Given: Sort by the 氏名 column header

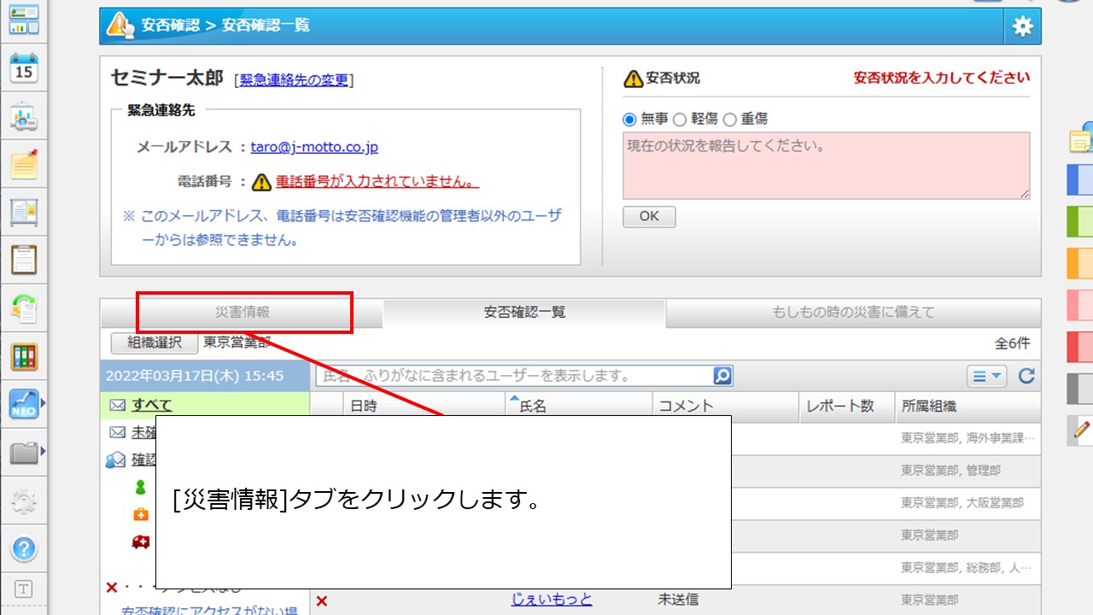Looking at the screenshot, I should [x=578, y=407].
